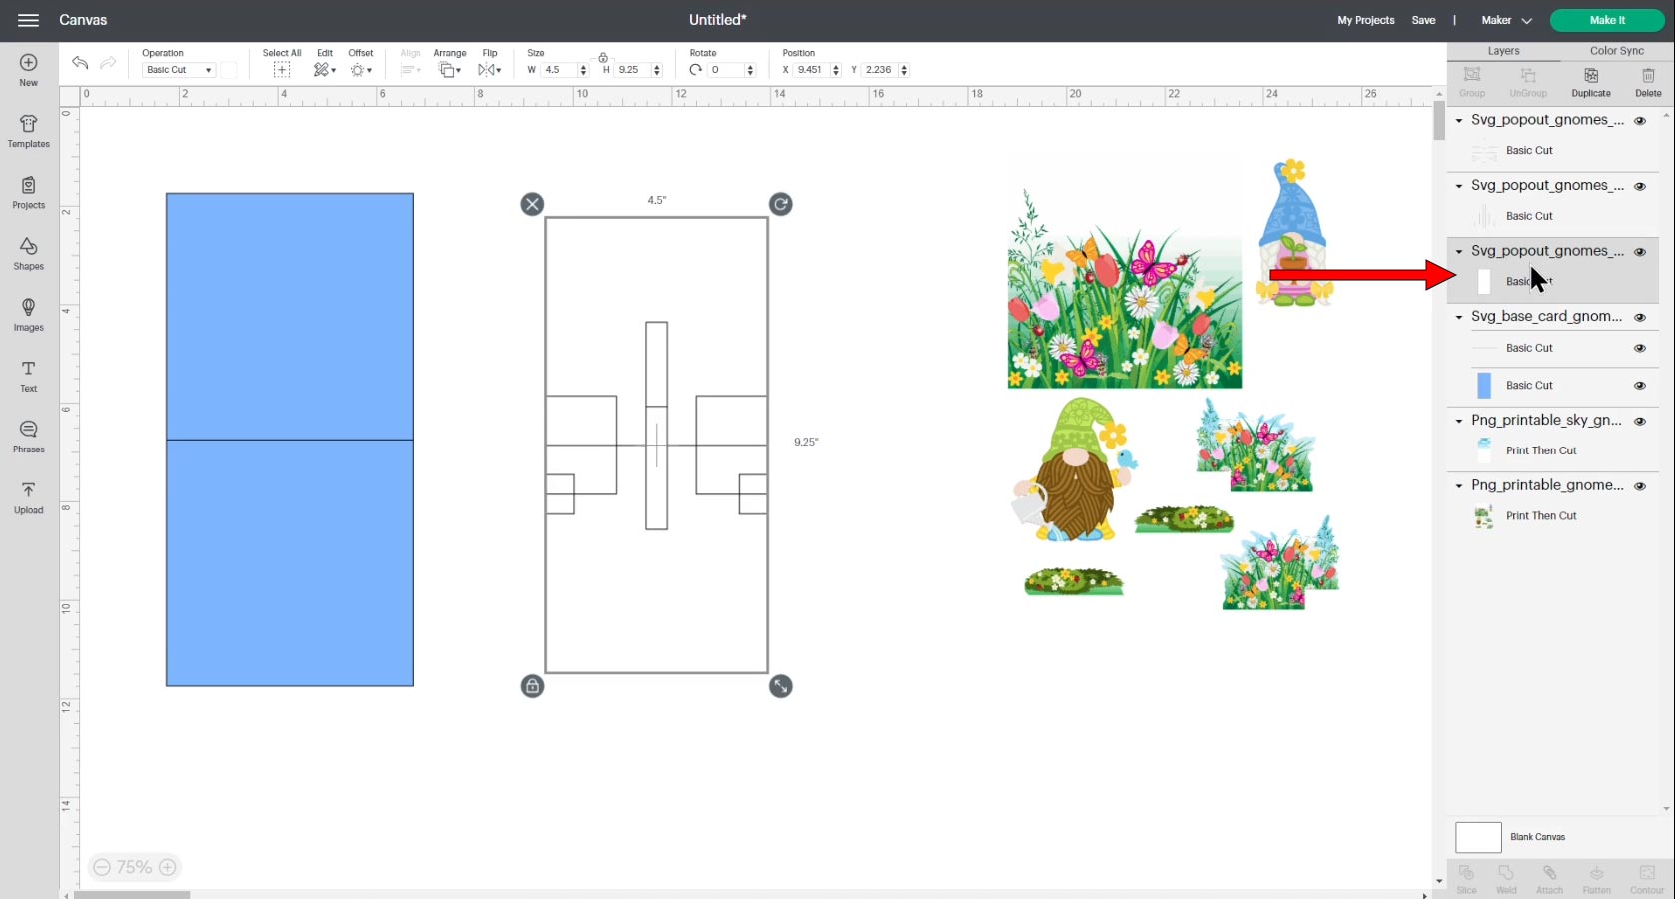Open the Upload panel
The height and width of the screenshot is (899, 1675).
[x=28, y=496]
